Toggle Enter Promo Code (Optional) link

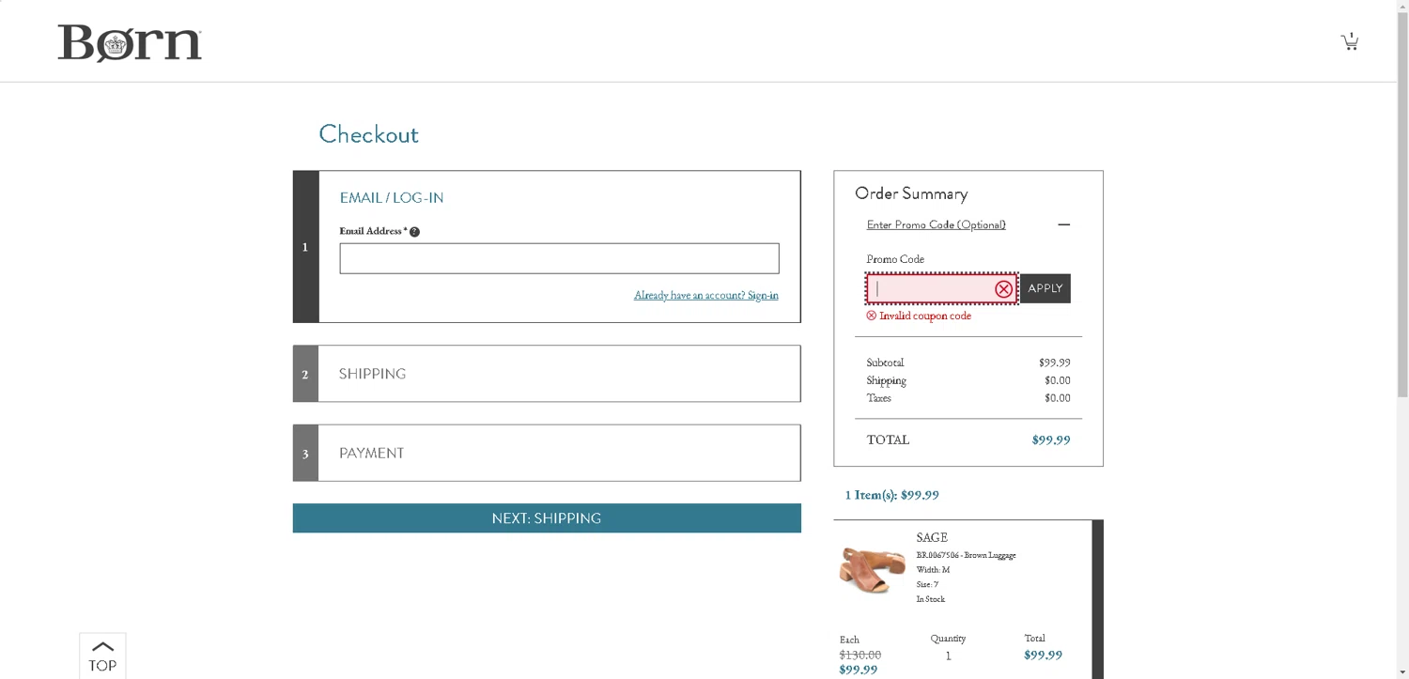pyautogui.click(x=936, y=224)
